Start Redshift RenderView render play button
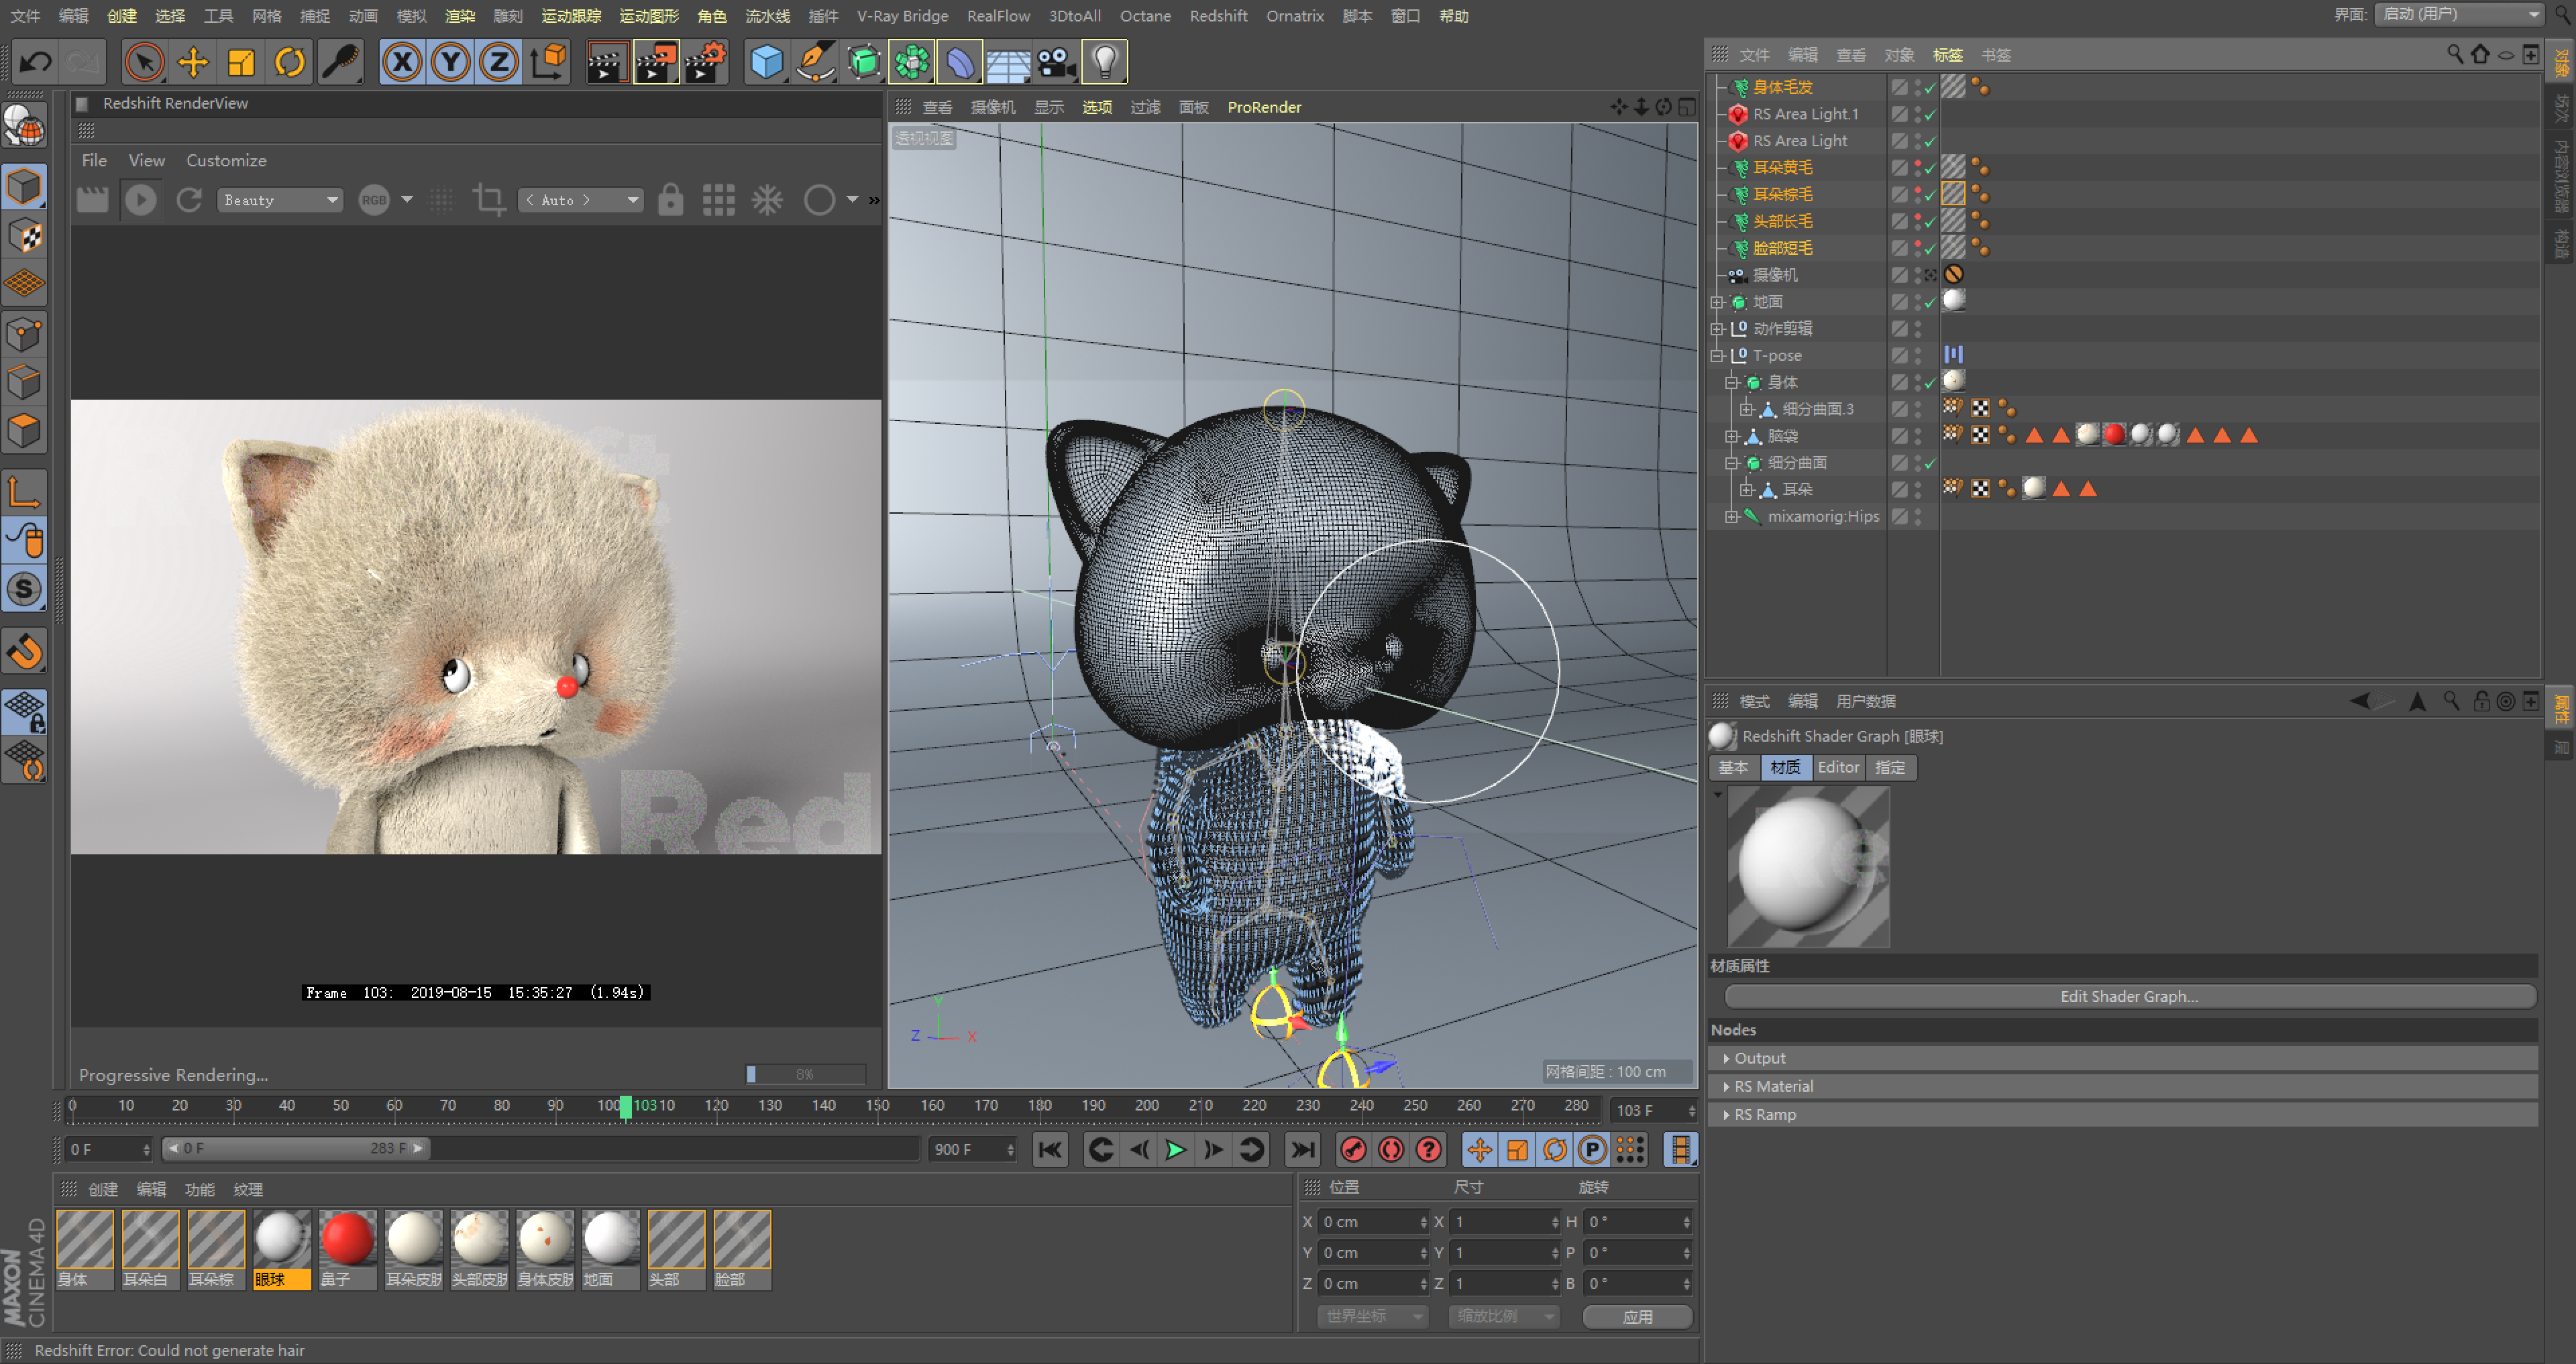The width and height of the screenshot is (2576, 1364). tap(141, 200)
